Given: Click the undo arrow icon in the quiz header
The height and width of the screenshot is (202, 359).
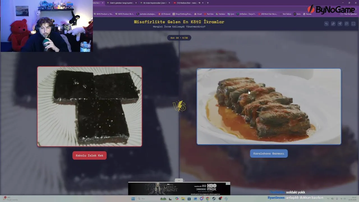Looking at the screenshot, I should pyautogui.click(x=326, y=24).
